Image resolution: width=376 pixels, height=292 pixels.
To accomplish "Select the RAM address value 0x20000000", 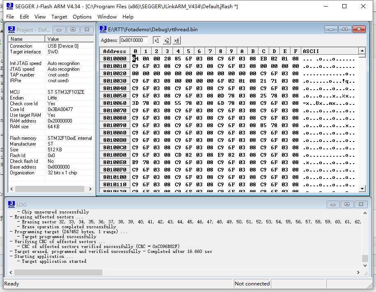I will (x=60, y=121).
